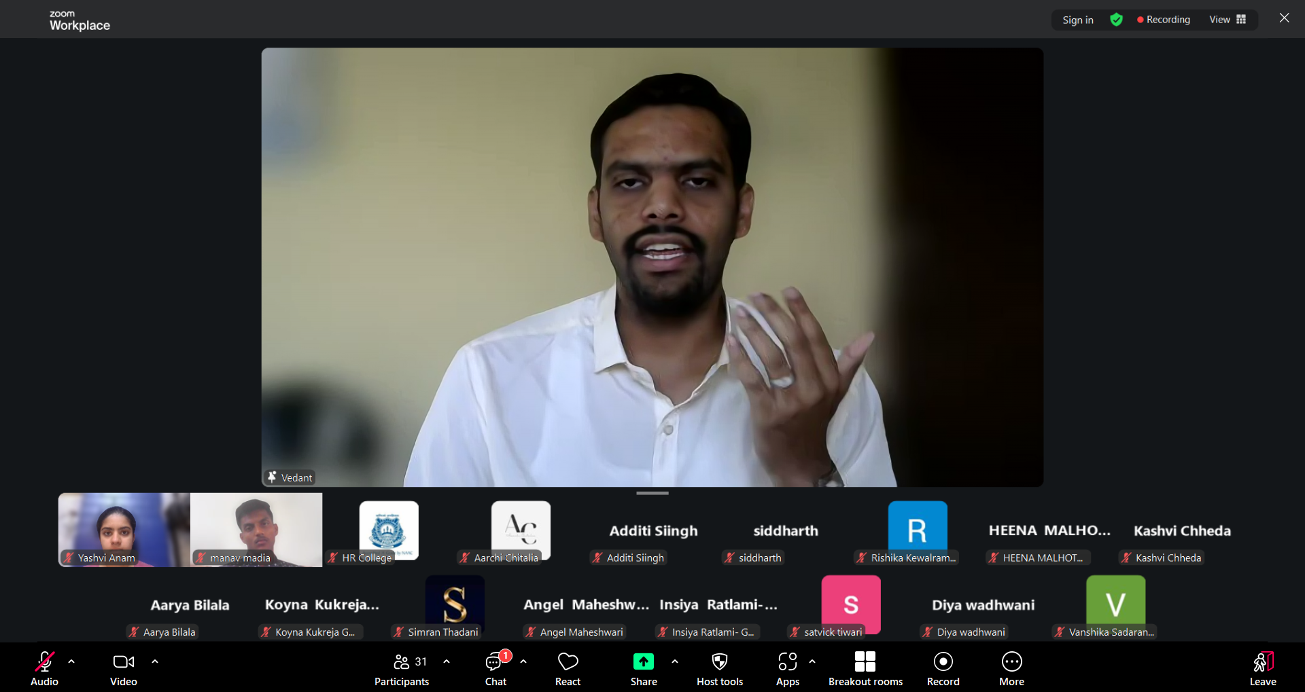Start screen Share

point(643,669)
